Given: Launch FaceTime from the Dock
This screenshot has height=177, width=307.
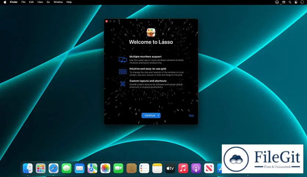Looking at the screenshot, I should (x=118, y=168).
